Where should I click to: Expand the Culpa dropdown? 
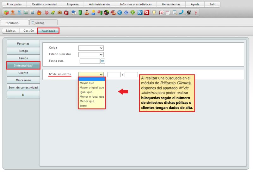[x=91, y=48]
